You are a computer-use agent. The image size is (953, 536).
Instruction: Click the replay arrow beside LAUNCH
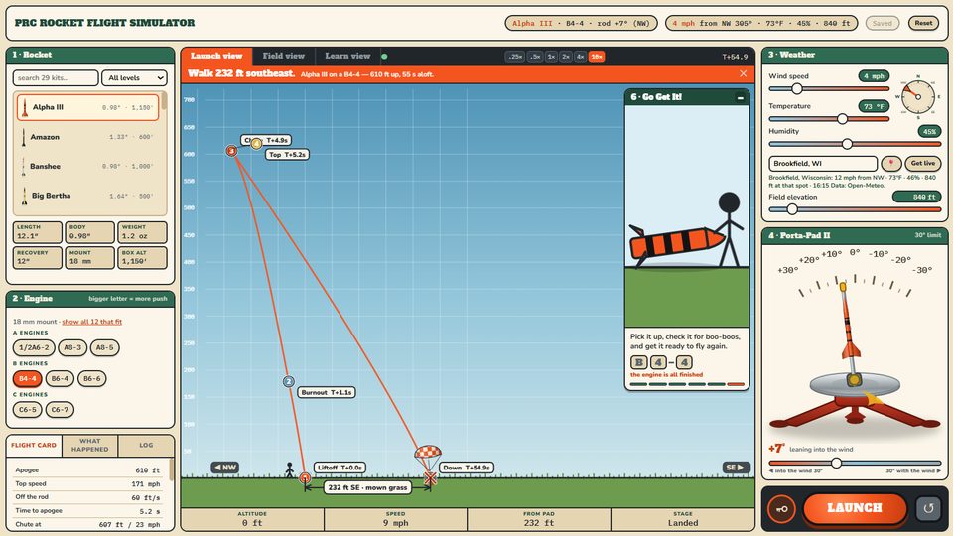click(928, 508)
